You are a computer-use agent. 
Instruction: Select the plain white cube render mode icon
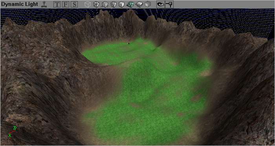(x=121, y=4)
